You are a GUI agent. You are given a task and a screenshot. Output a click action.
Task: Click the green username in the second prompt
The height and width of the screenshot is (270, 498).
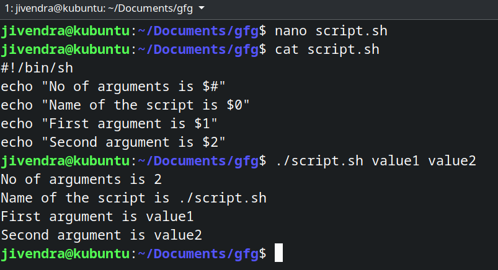point(65,48)
